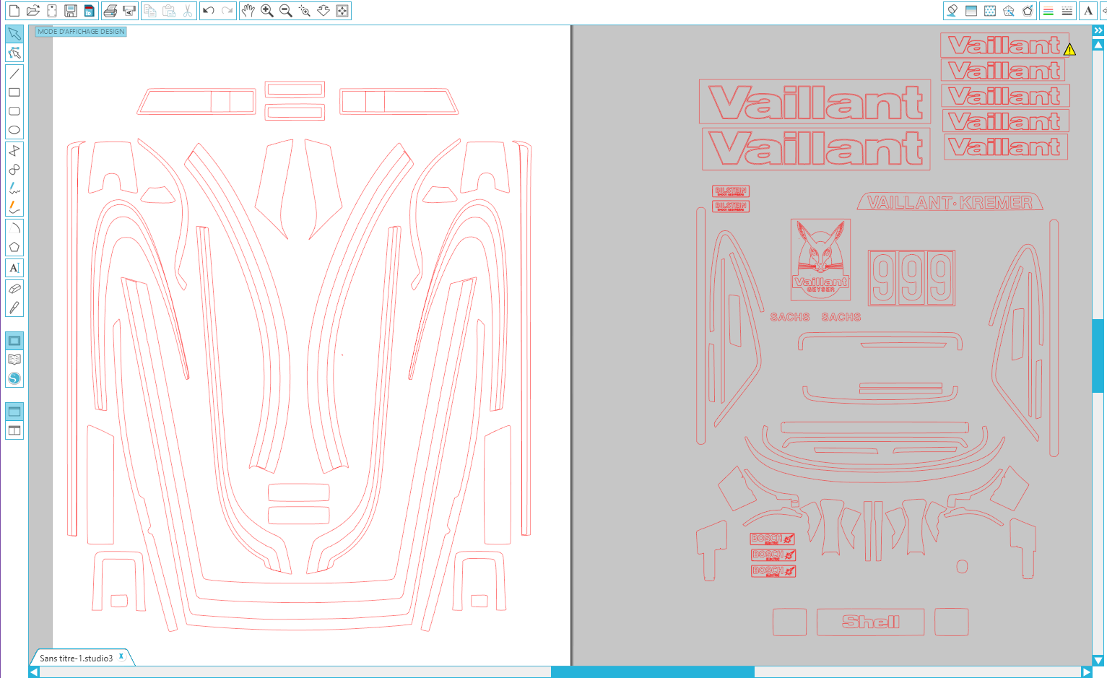Select the VAILLANT·KREMER banner shape

(950, 202)
